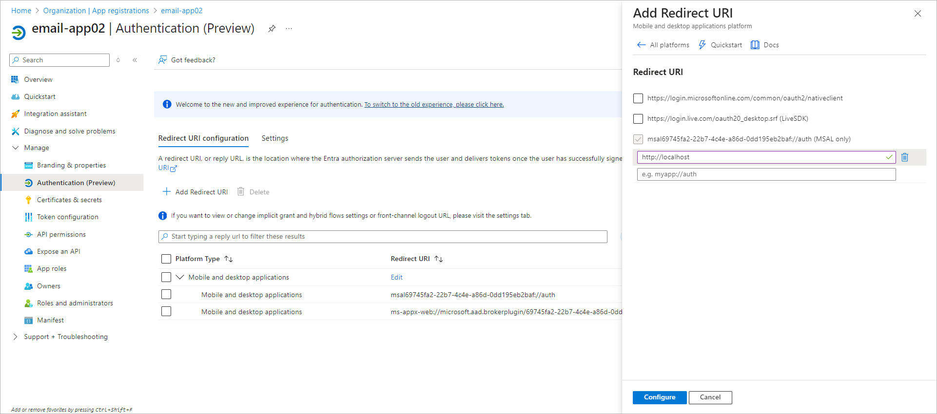The height and width of the screenshot is (414, 937).
Task: Click the Cancel button
Action: coord(710,397)
